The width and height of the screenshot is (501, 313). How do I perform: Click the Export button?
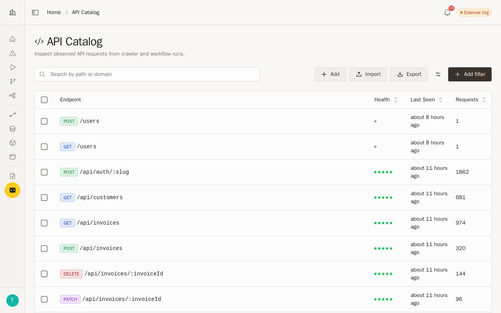tap(409, 74)
